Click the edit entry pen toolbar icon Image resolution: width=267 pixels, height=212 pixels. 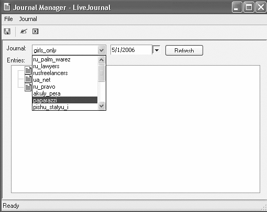pyautogui.click(x=24, y=31)
